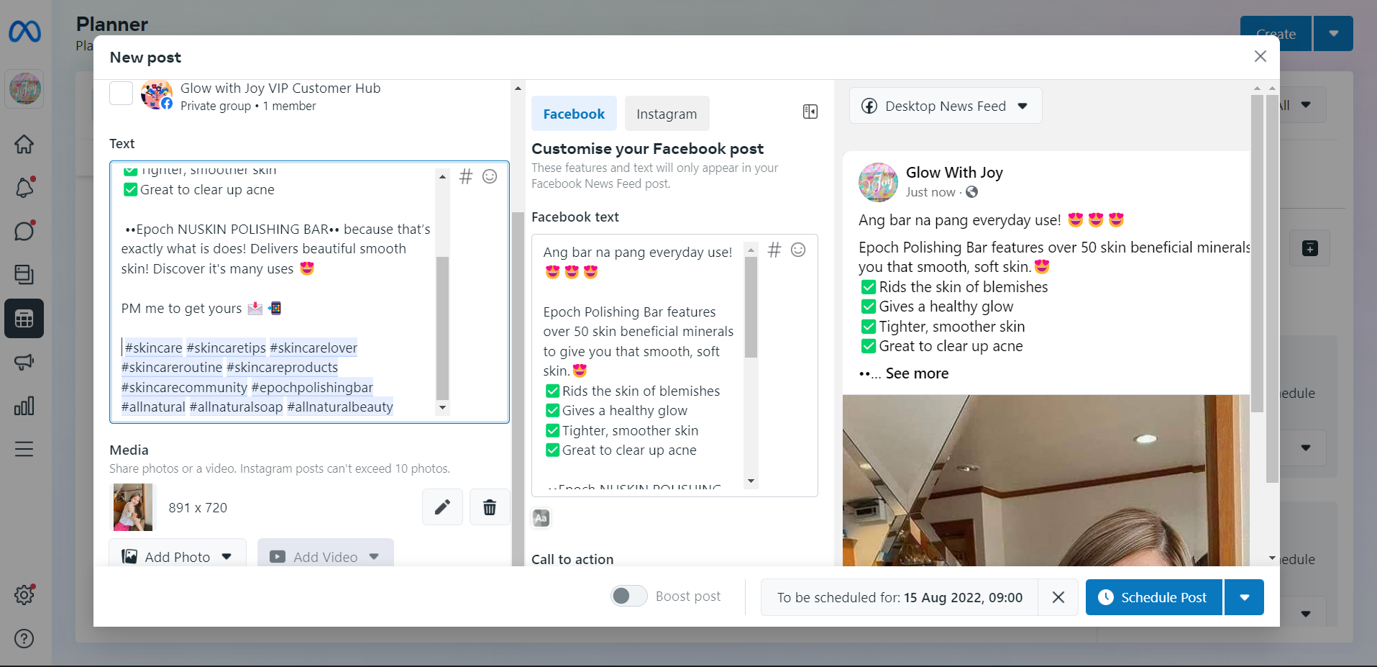1377x667 pixels.
Task: Click the #allnaturalsoap hashtag
Action: click(x=237, y=407)
